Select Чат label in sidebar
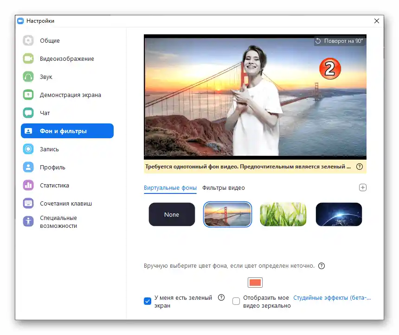The width and height of the screenshot is (399, 335). tap(45, 113)
